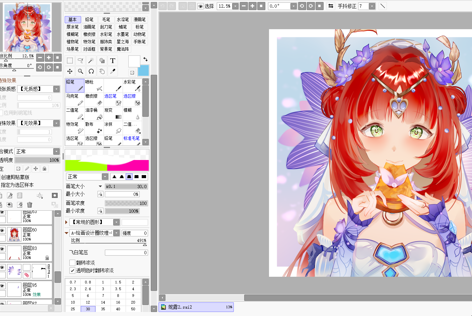Image resolution: width=472 pixels, height=316 pixels.
Task: Open the 0.0° rotation angle dropdown
Action: click(293, 6)
